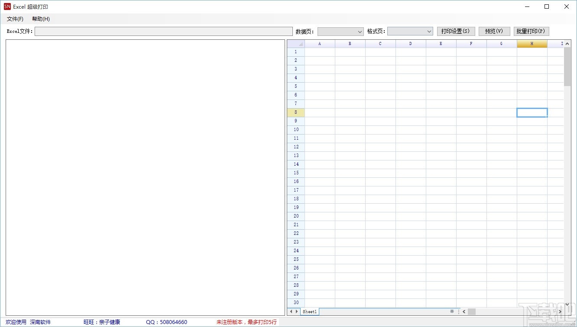
Task: Select the highlighted column H header
Action: pos(532,44)
